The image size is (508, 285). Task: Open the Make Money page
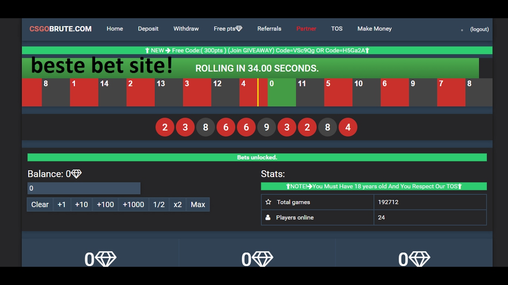pyautogui.click(x=374, y=29)
